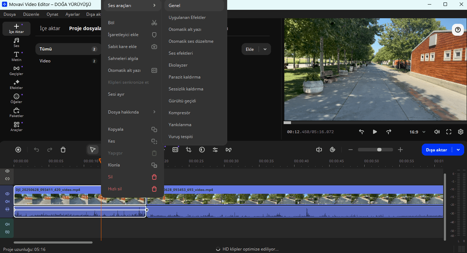The height and width of the screenshot is (253, 467).
Task: Expand the Dışa aktar export options arrow
Action: click(x=458, y=150)
